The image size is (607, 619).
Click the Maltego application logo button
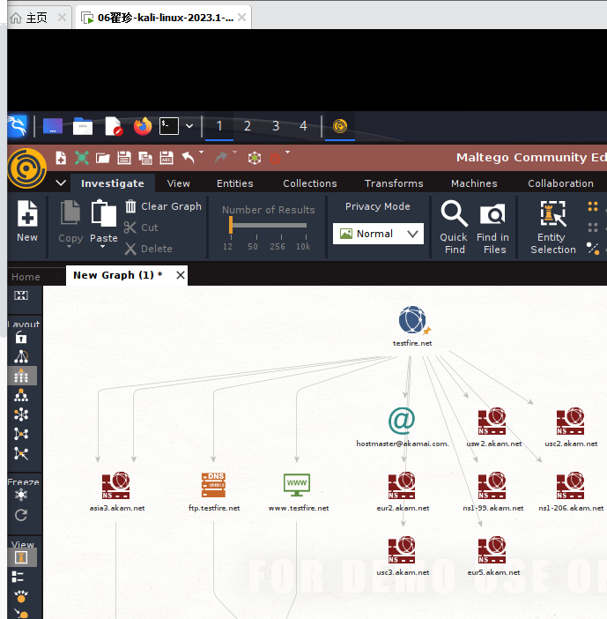click(26, 168)
